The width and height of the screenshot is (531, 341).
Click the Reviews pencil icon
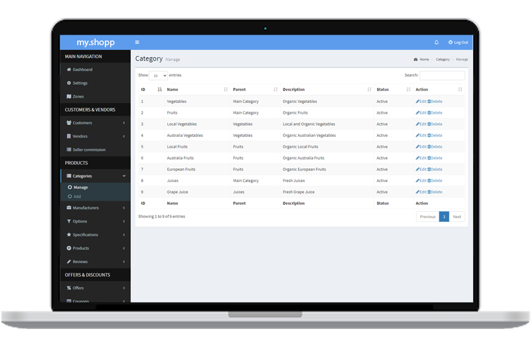point(69,262)
